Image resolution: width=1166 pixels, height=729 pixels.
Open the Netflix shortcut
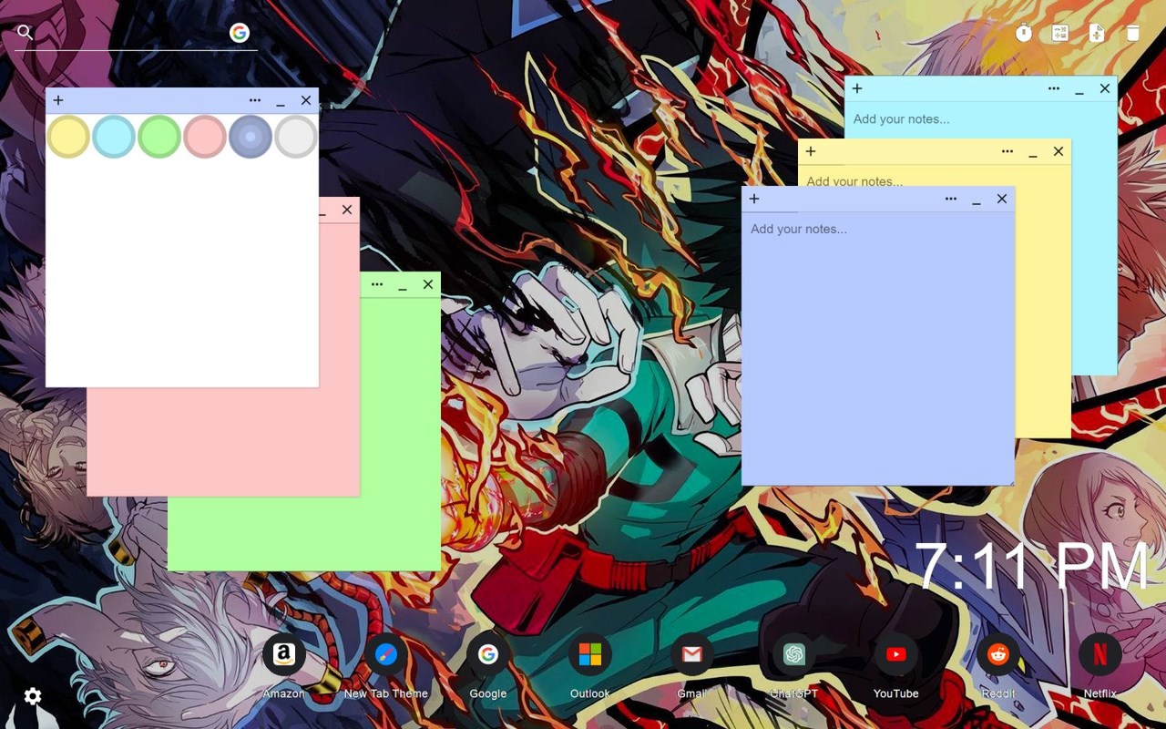(1100, 654)
